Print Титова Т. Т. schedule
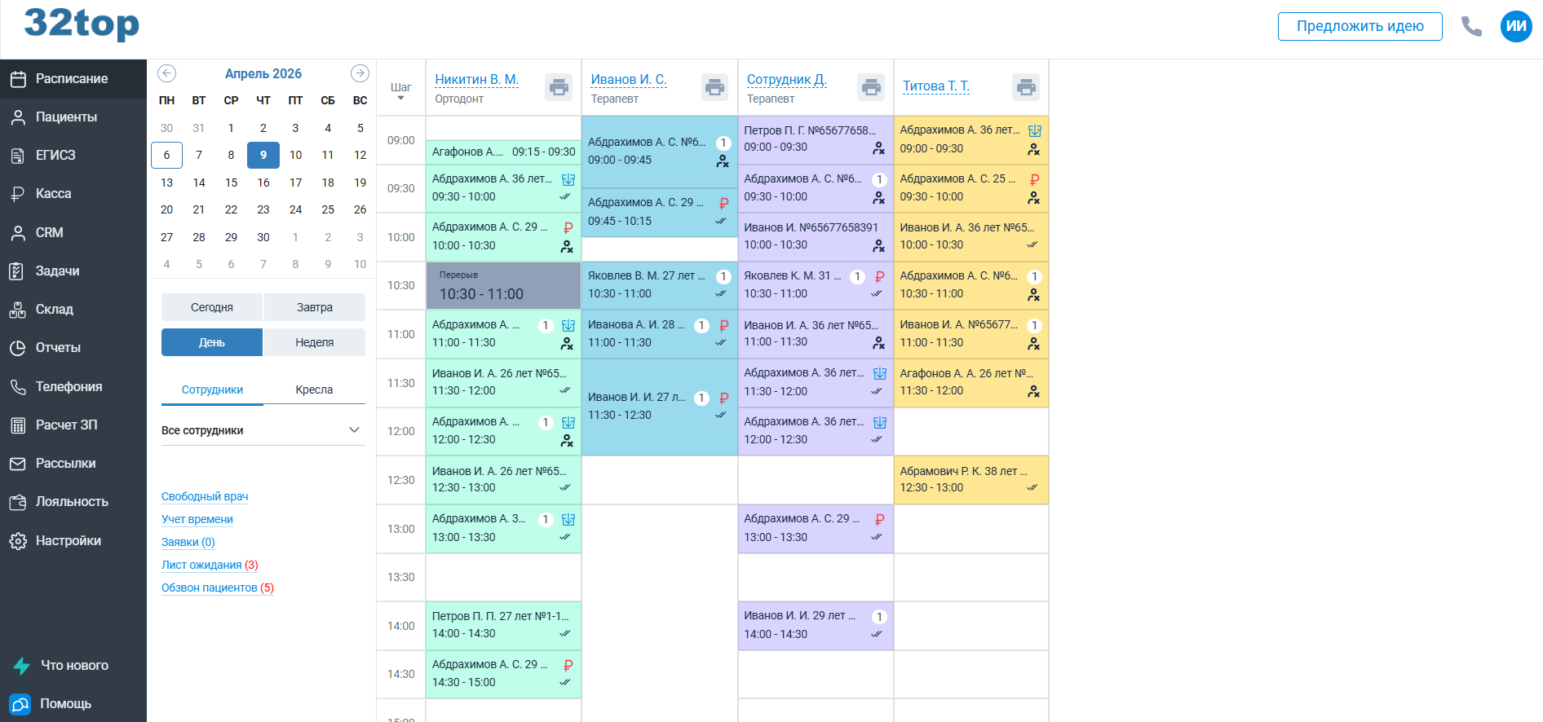Screen dimensions: 1543x722 (x=1026, y=86)
